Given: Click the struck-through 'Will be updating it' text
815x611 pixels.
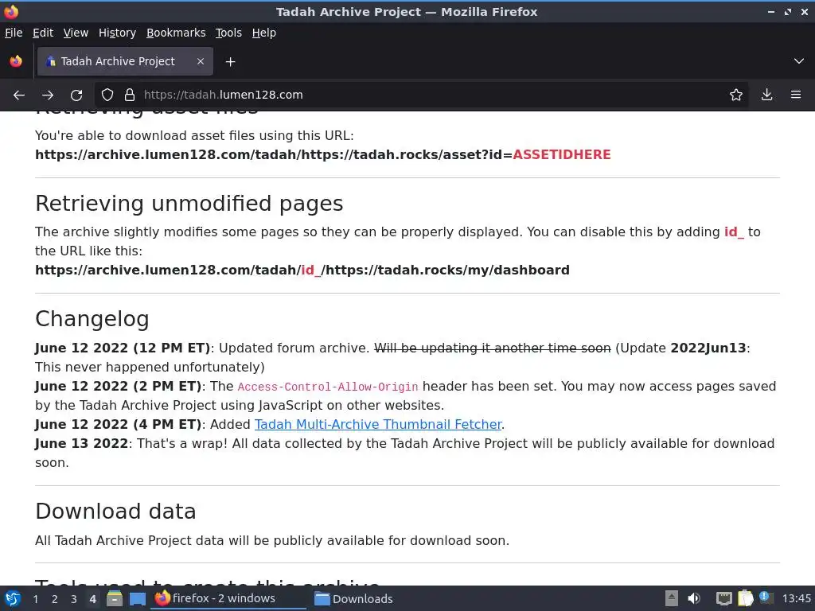Looking at the screenshot, I should pos(492,348).
